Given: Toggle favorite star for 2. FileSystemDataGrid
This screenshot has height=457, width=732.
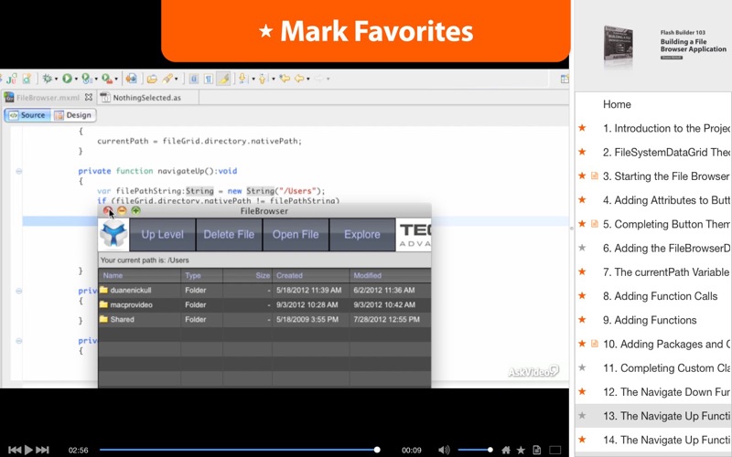Looking at the screenshot, I should (x=582, y=152).
